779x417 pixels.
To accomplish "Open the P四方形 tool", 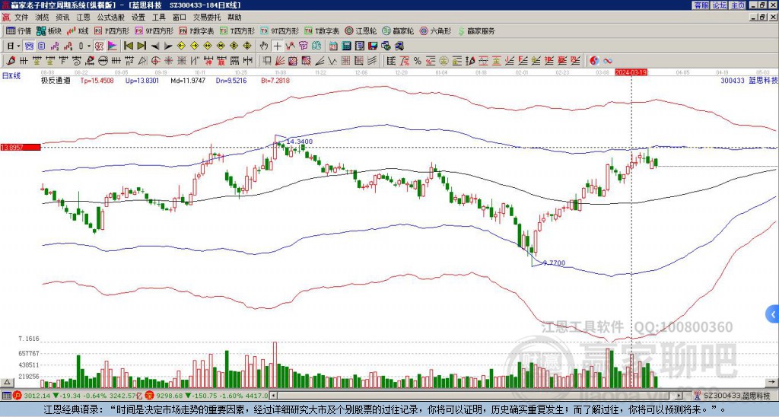I will [112, 30].
